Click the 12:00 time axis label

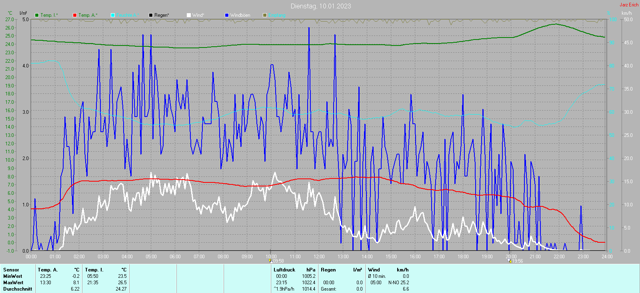(x=319, y=257)
